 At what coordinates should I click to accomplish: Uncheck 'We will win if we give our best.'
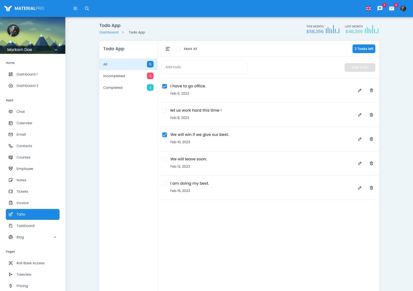click(165, 135)
